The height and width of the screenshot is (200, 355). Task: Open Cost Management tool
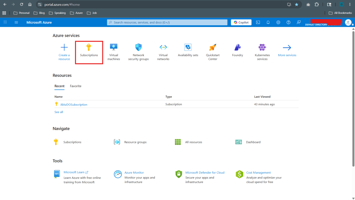tap(259, 172)
